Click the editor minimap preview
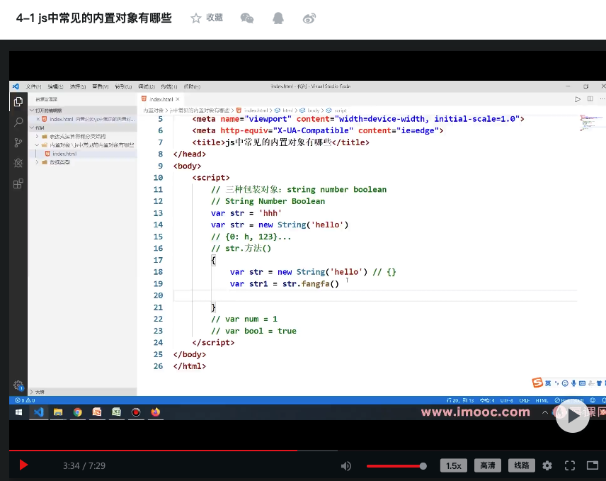The image size is (606, 481). tap(591, 123)
